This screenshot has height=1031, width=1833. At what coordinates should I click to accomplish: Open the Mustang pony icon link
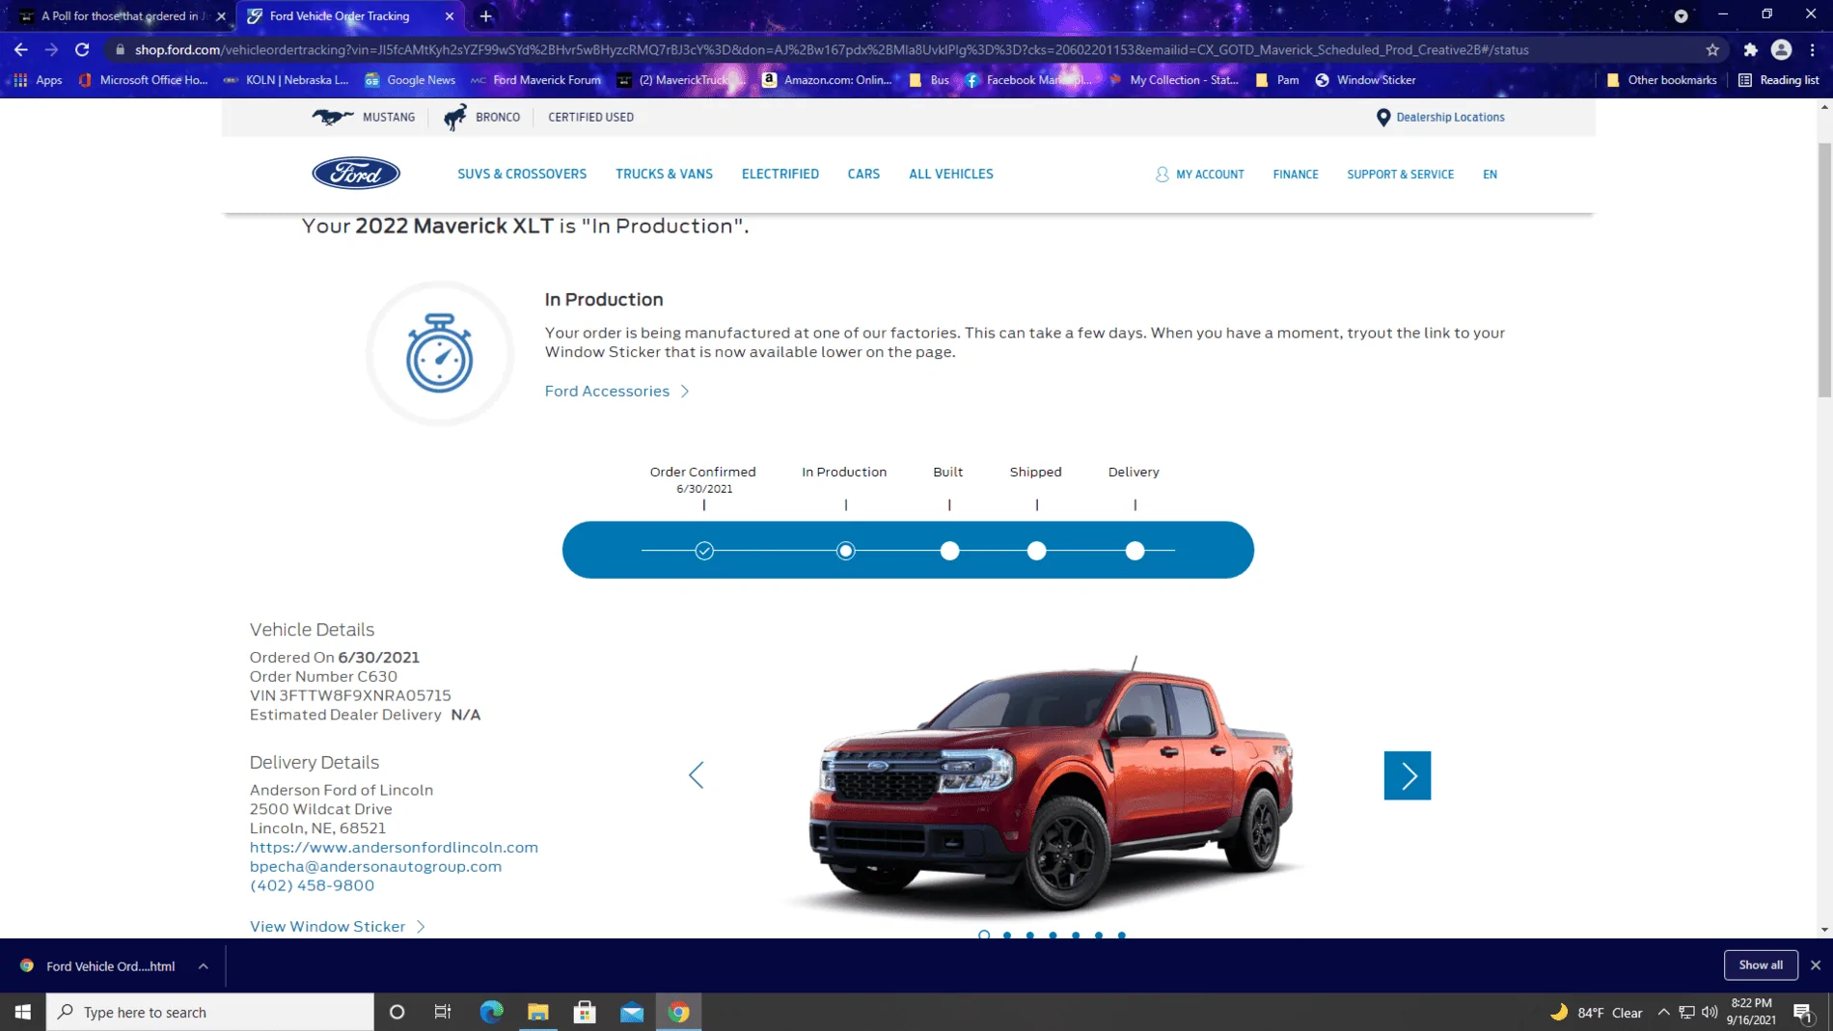click(x=333, y=117)
